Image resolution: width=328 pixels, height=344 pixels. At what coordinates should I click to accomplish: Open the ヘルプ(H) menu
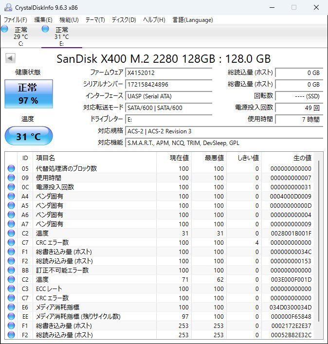pos(154,20)
